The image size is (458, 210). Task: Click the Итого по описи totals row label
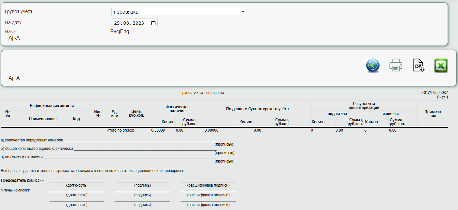tap(120, 130)
